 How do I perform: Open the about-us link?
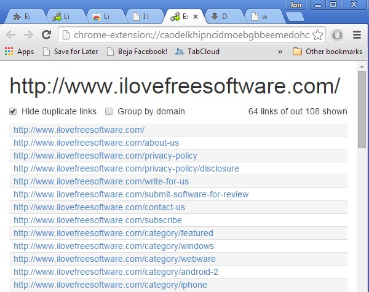97,143
